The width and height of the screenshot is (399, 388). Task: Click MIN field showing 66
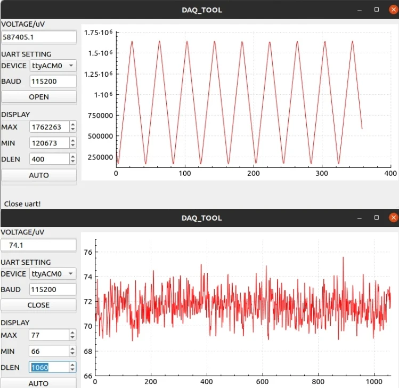pos(49,351)
